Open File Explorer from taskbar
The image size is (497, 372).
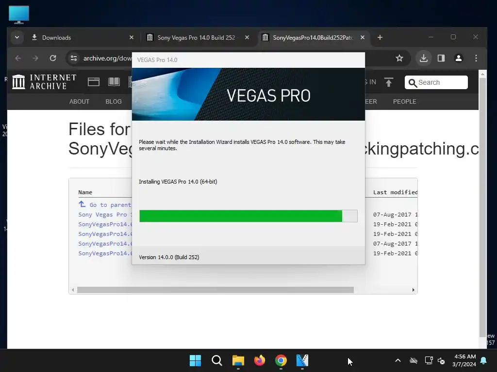tap(238, 360)
